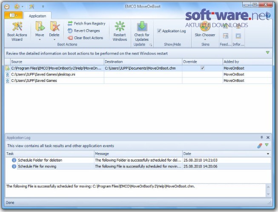
Task: Collapse the boot actions description with green triangle
Action: 268,53
